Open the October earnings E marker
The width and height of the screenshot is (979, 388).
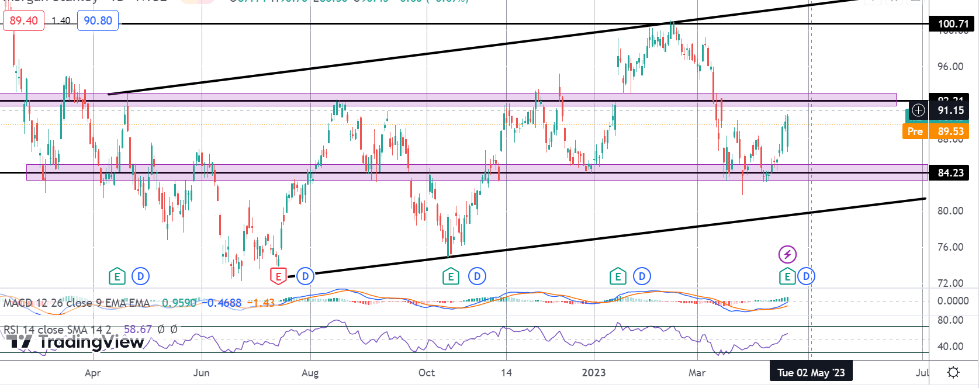pyautogui.click(x=451, y=276)
